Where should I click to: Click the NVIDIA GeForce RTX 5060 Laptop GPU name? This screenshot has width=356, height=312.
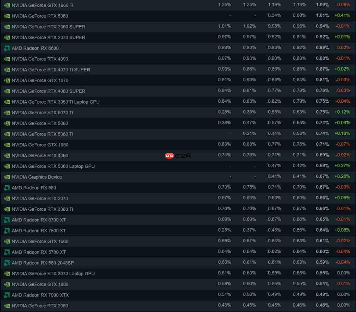click(x=53, y=167)
